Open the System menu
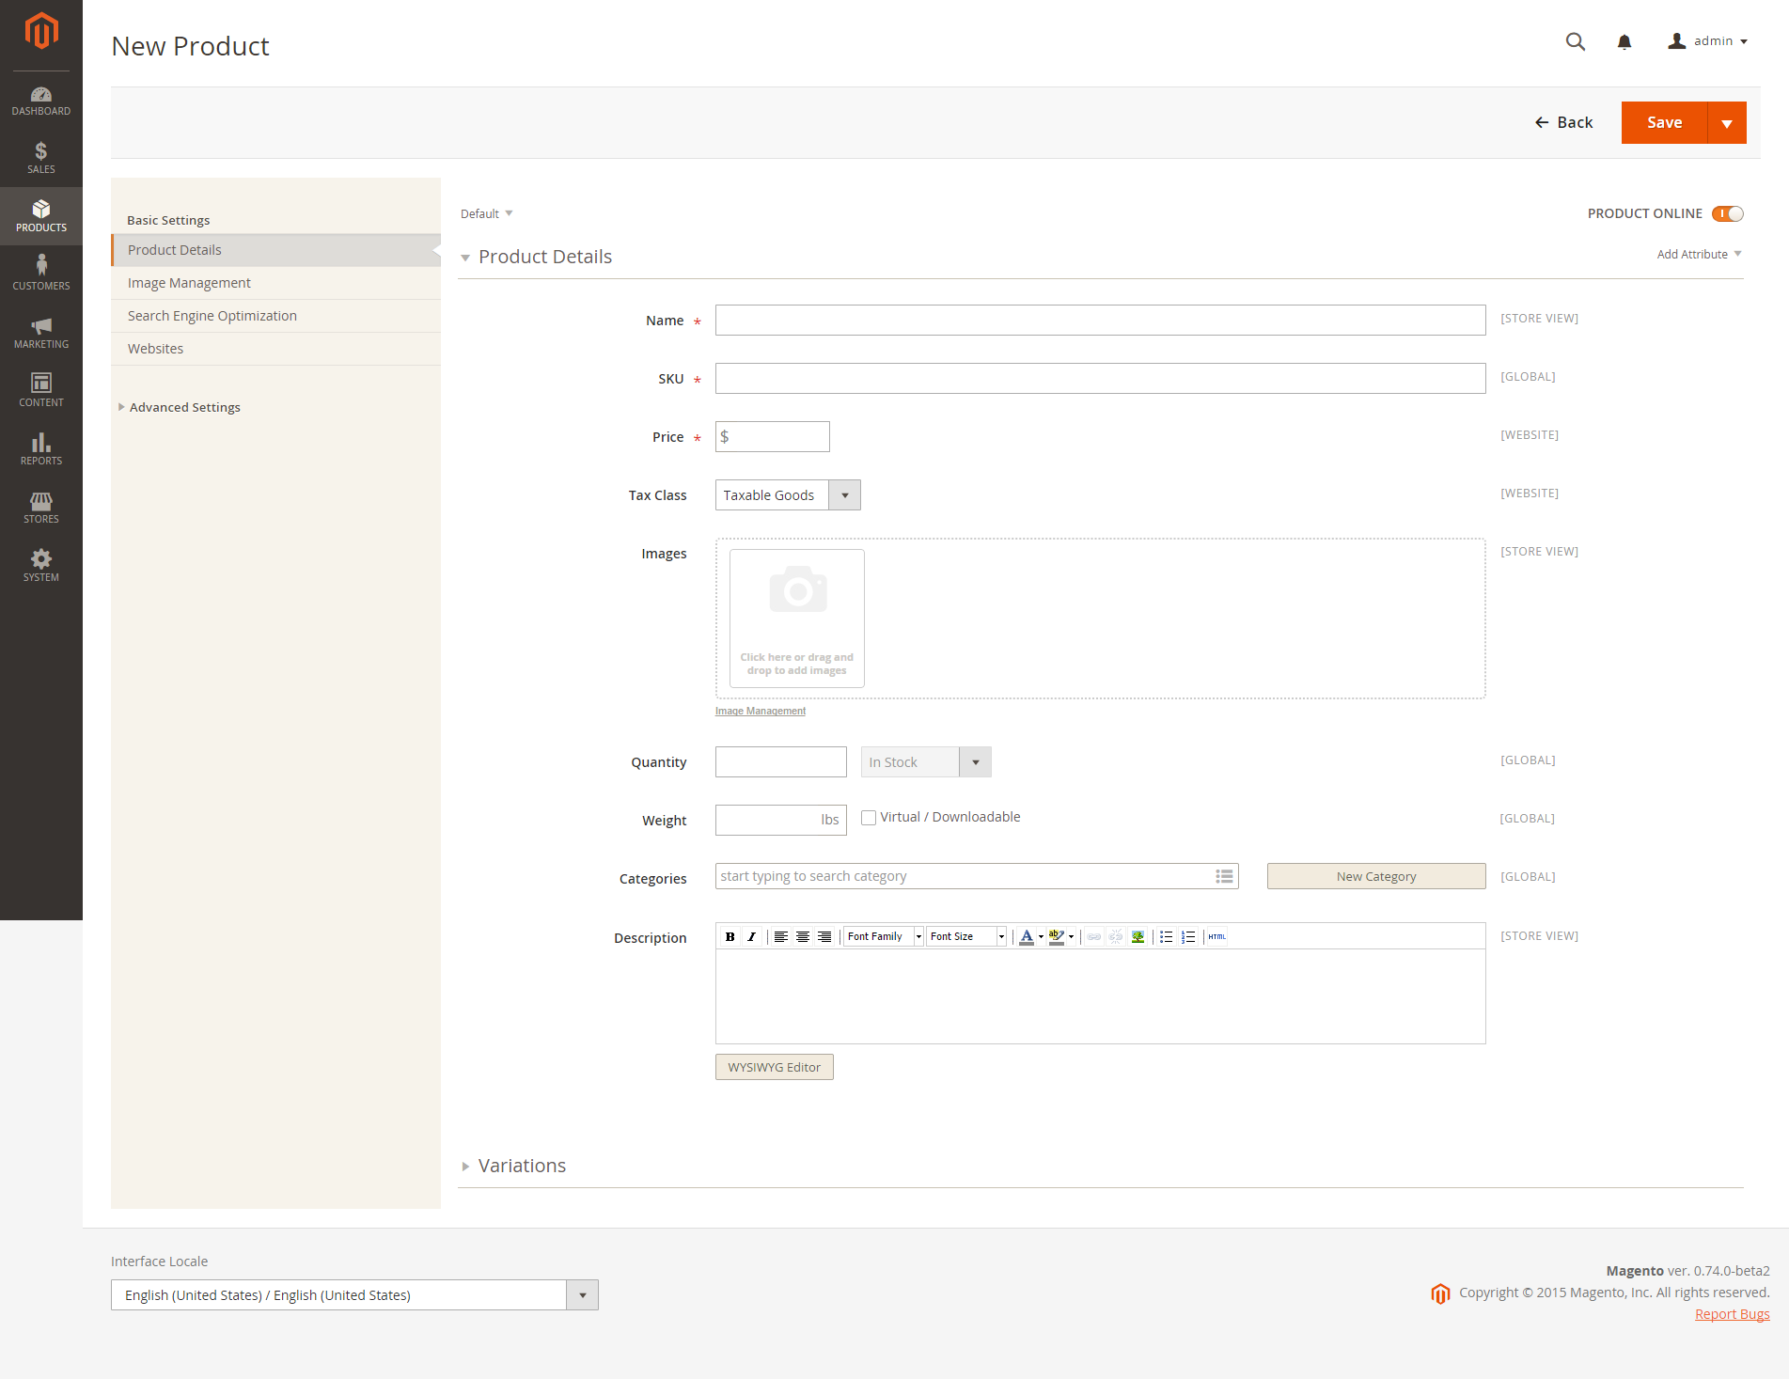Viewport: 1789px width, 1379px height. 41,566
